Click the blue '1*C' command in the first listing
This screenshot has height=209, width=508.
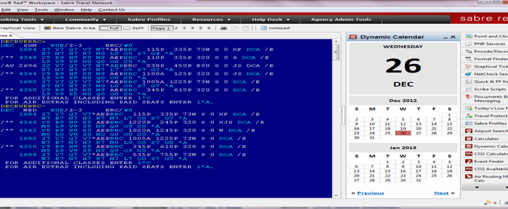point(144,98)
